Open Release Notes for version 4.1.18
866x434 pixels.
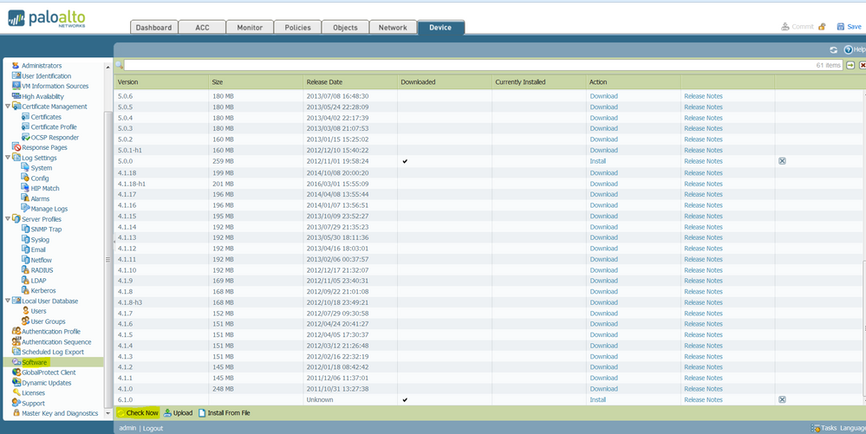point(702,172)
